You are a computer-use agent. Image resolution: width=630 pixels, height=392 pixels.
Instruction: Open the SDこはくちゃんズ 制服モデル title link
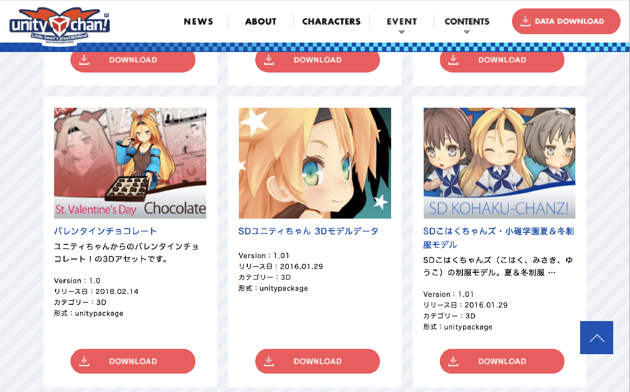pyautogui.click(x=499, y=238)
